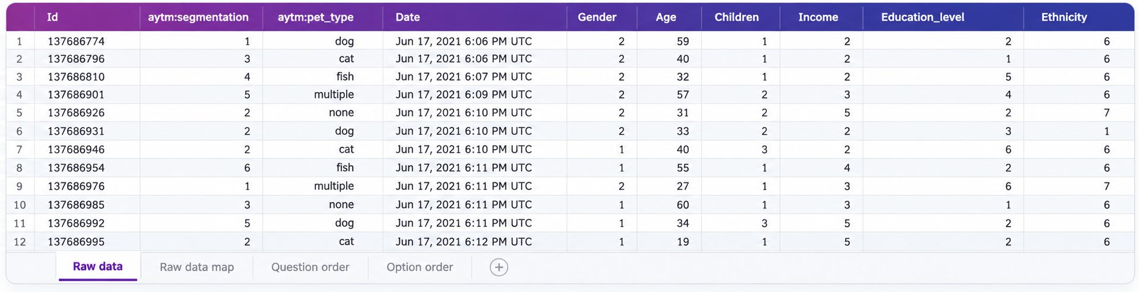The width and height of the screenshot is (1139, 292).
Task: Select the aytm:pet_type column header
Action: pyautogui.click(x=316, y=17)
